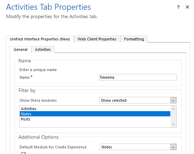
Task: Click the Name field containing Timeline
Action: click(x=138, y=77)
